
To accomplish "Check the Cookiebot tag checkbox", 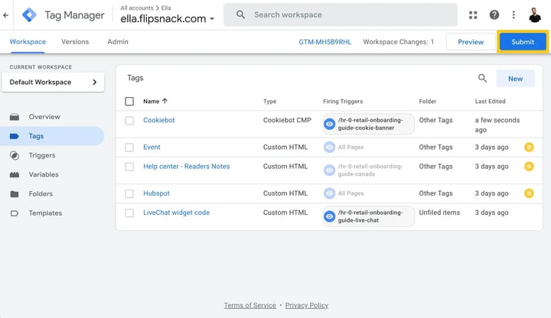I will tap(129, 120).
